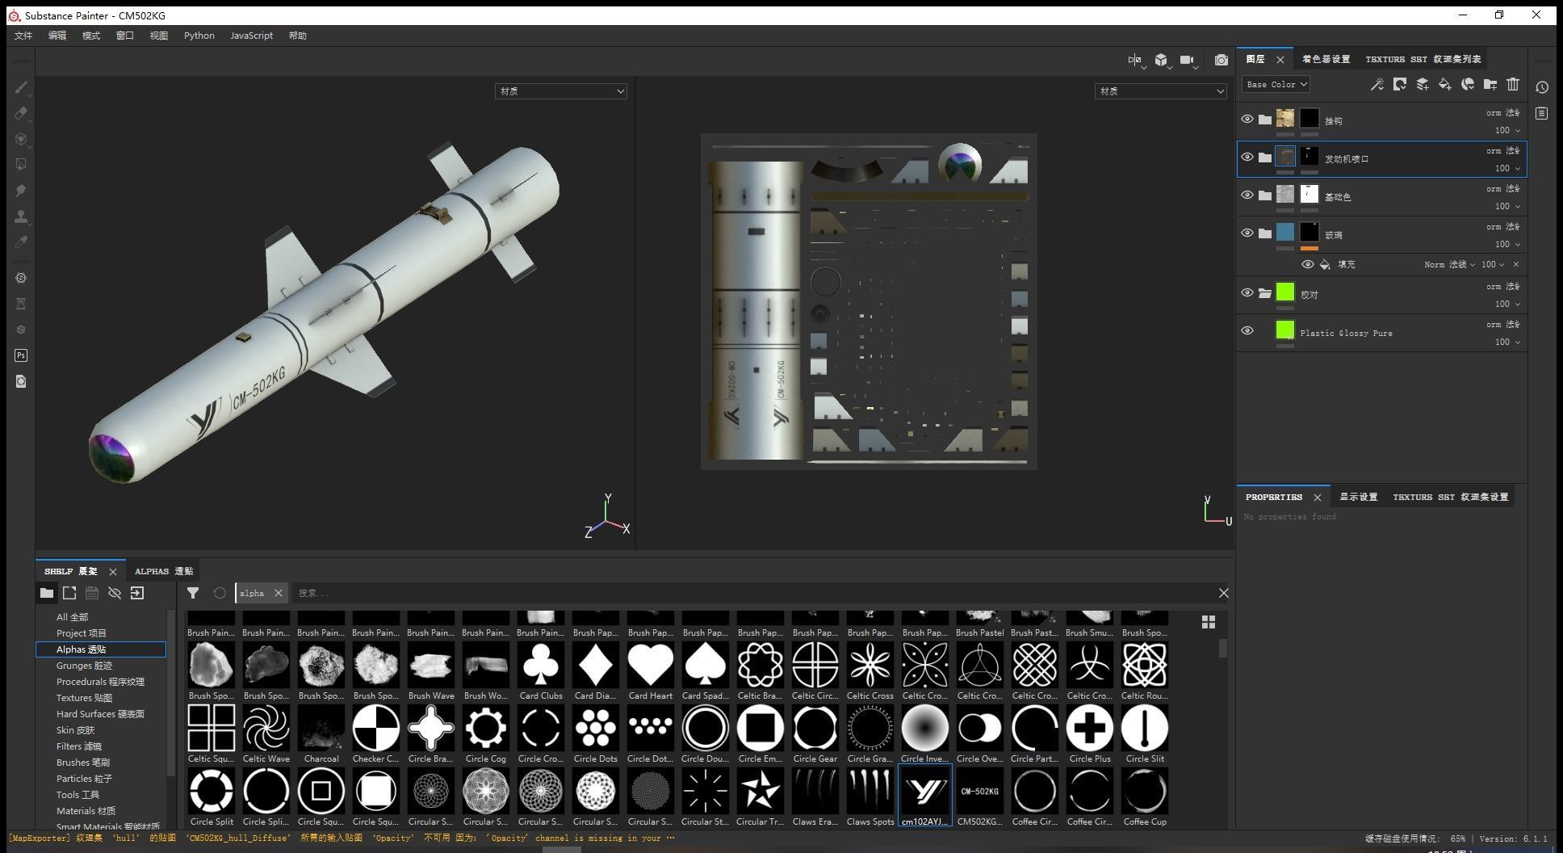Click the blue swatch of 玻璃 layer
Image resolution: width=1563 pixels, height=853 pixels.
(1285, 233)
